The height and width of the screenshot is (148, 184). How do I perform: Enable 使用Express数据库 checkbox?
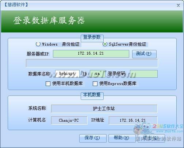point(95,83)
